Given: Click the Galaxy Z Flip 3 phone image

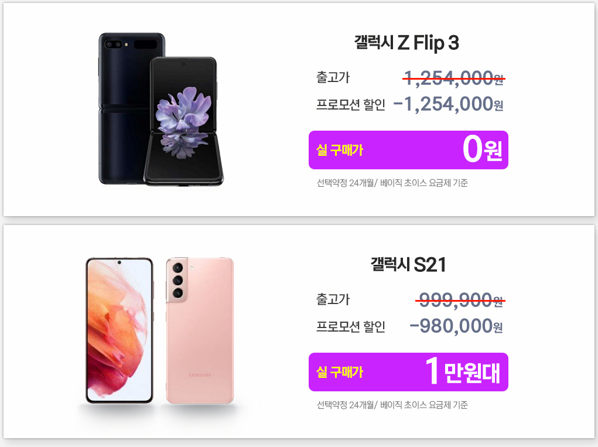Looking at the screenshot, I should (x=161, y=110).
